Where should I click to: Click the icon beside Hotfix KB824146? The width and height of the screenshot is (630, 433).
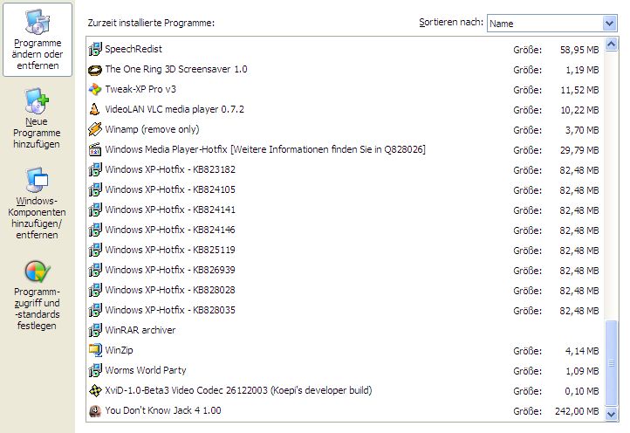(95, 230)
